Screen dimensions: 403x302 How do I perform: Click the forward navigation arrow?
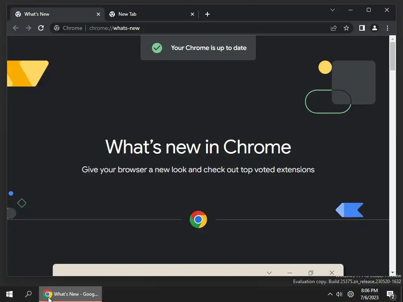pos(28,28)
